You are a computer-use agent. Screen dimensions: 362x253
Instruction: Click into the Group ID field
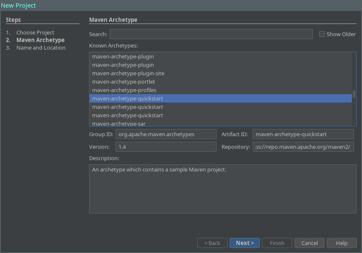(166, 134)
